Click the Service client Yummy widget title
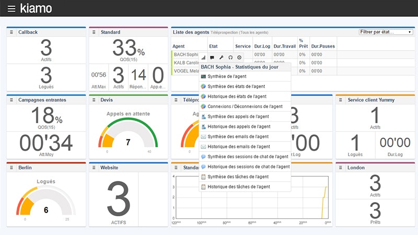 click(371, 100)
